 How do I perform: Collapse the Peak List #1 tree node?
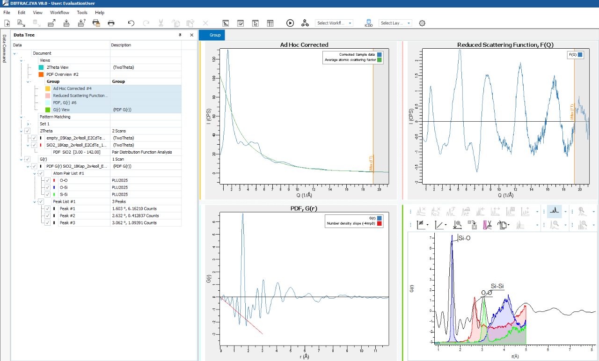35,201
